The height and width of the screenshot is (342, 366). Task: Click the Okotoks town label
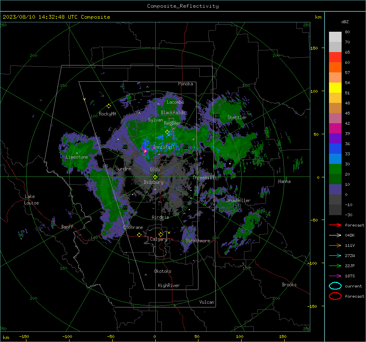[163, 271]
